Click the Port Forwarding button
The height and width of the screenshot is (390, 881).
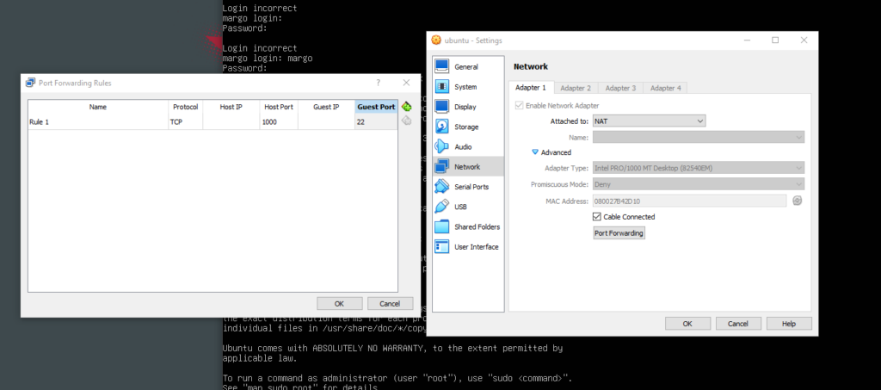pos(619,233)
